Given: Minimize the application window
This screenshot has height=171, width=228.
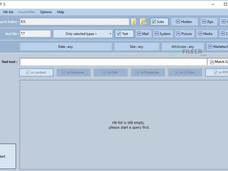Looking at the screenshot, I should (213, 4).
